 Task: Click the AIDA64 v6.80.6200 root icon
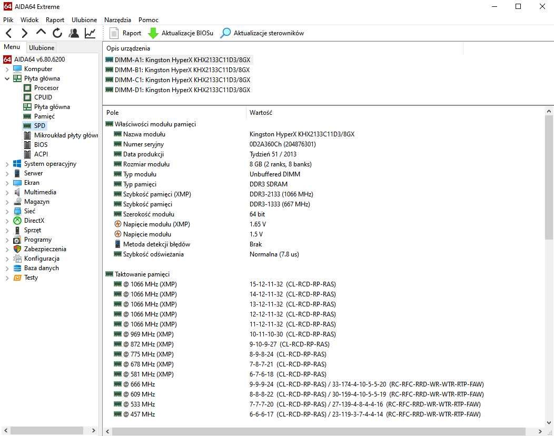[7, 60]
